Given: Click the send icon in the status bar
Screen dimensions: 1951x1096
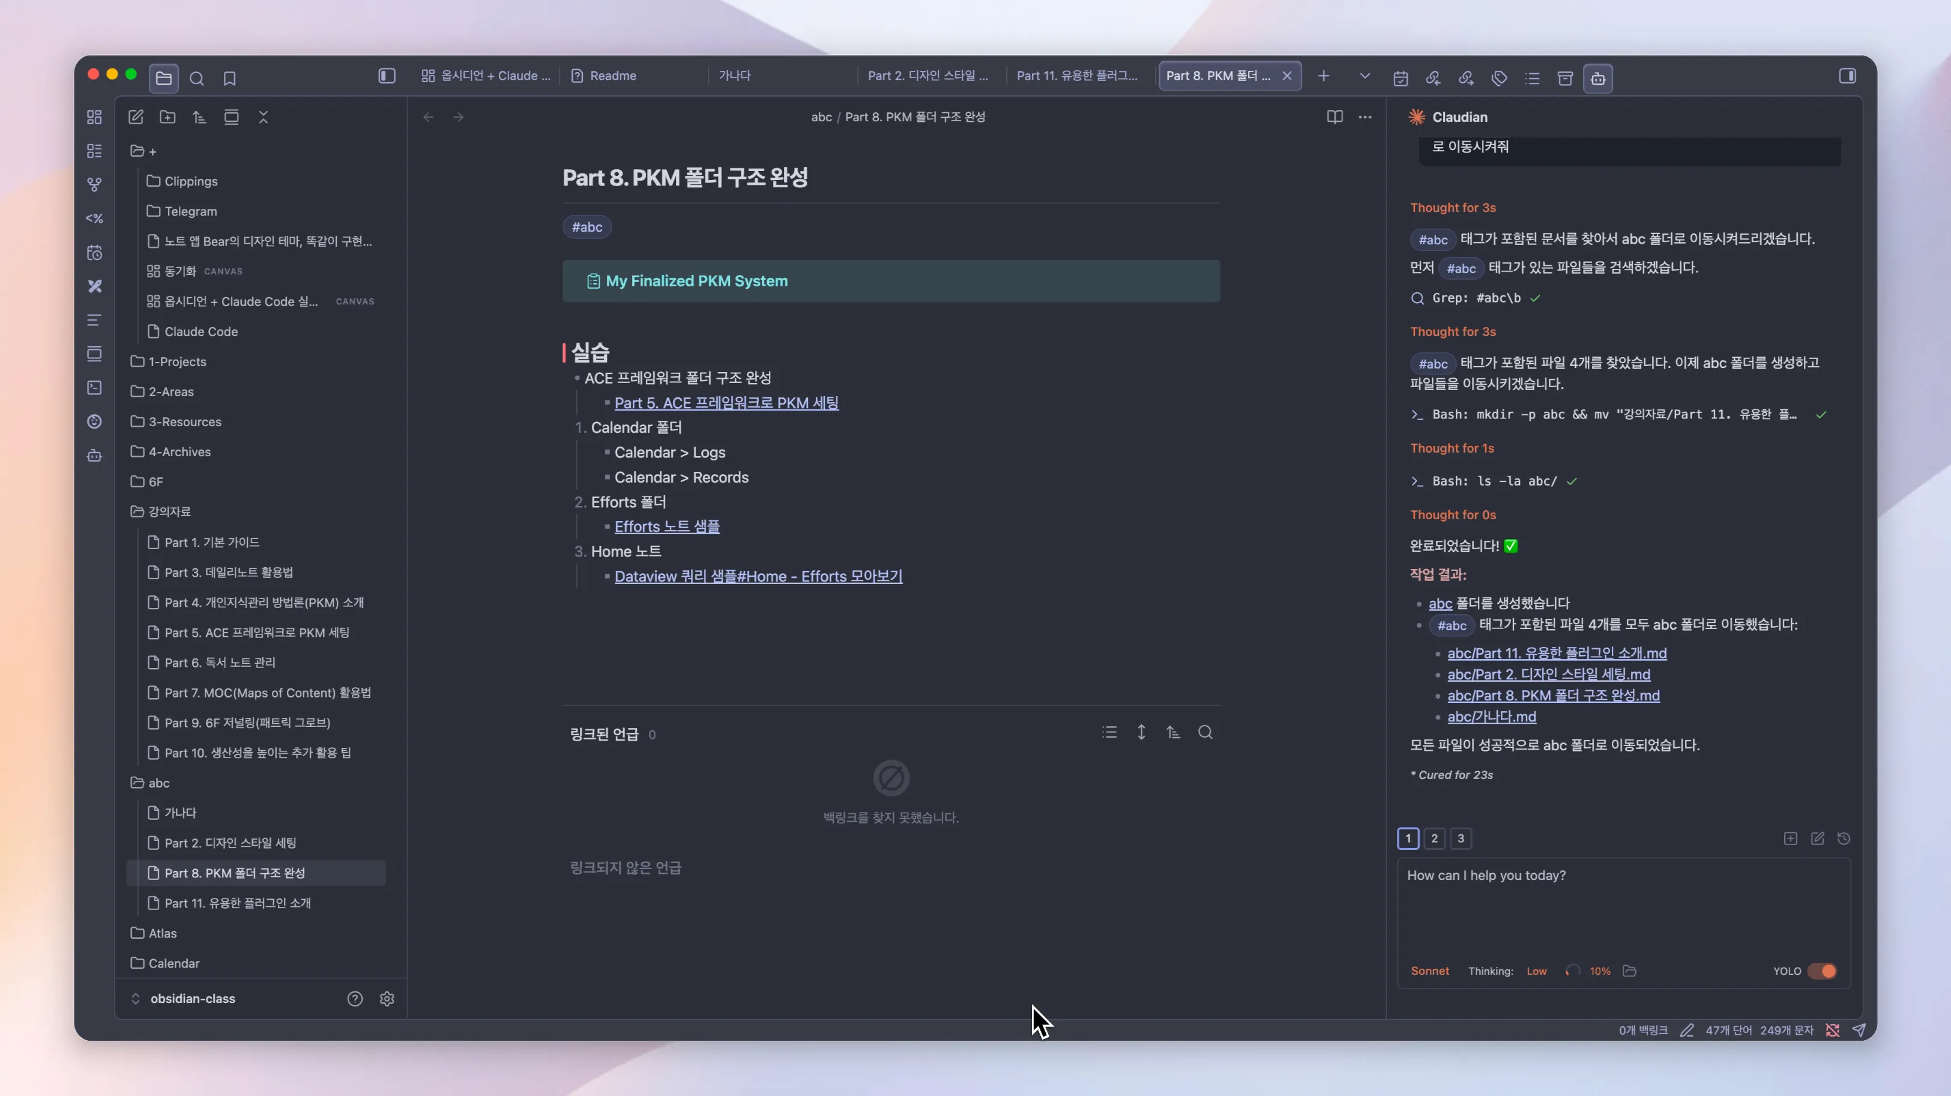Looking at the screenshot, I should coord(1860,1030).
